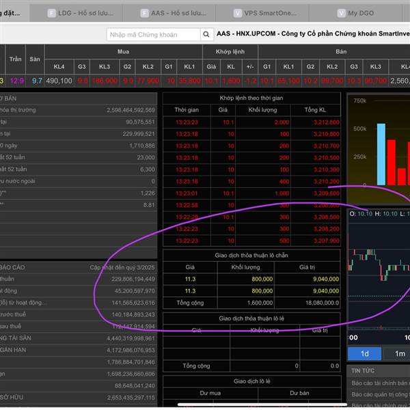Click the Bán section header
410x410 pixels.
pyautogui.click(x=341, y=51)
